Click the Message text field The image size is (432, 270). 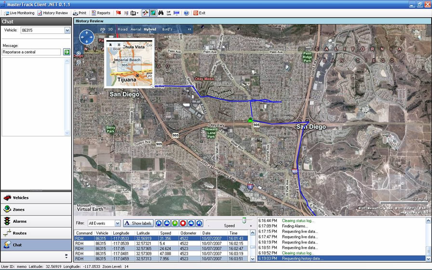click(x=31, y=52)
